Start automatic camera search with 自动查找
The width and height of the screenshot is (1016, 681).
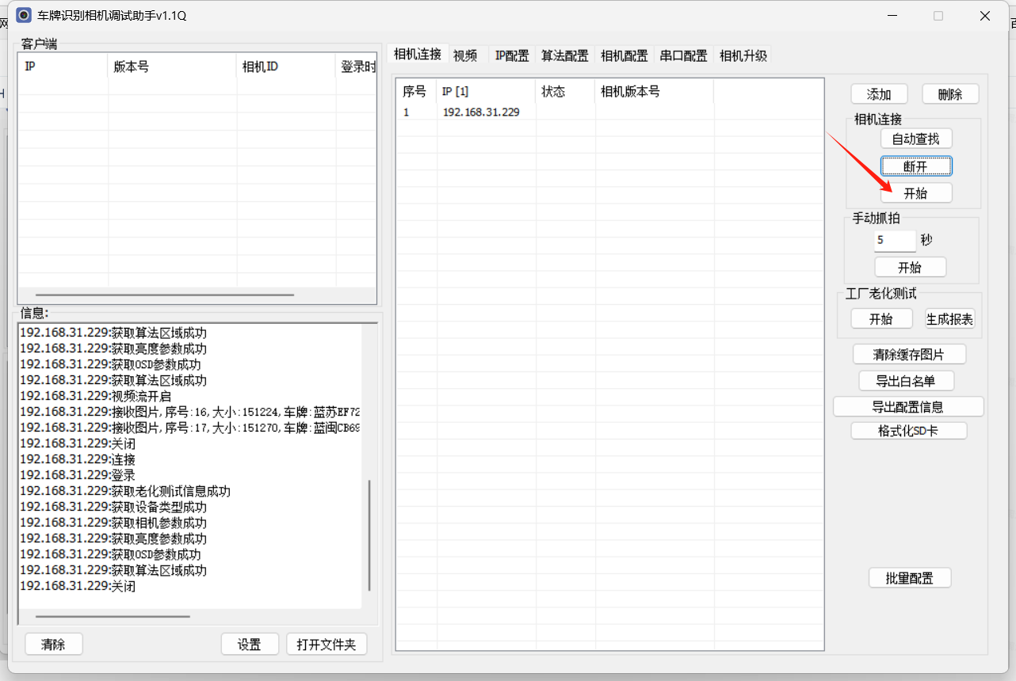916,139
